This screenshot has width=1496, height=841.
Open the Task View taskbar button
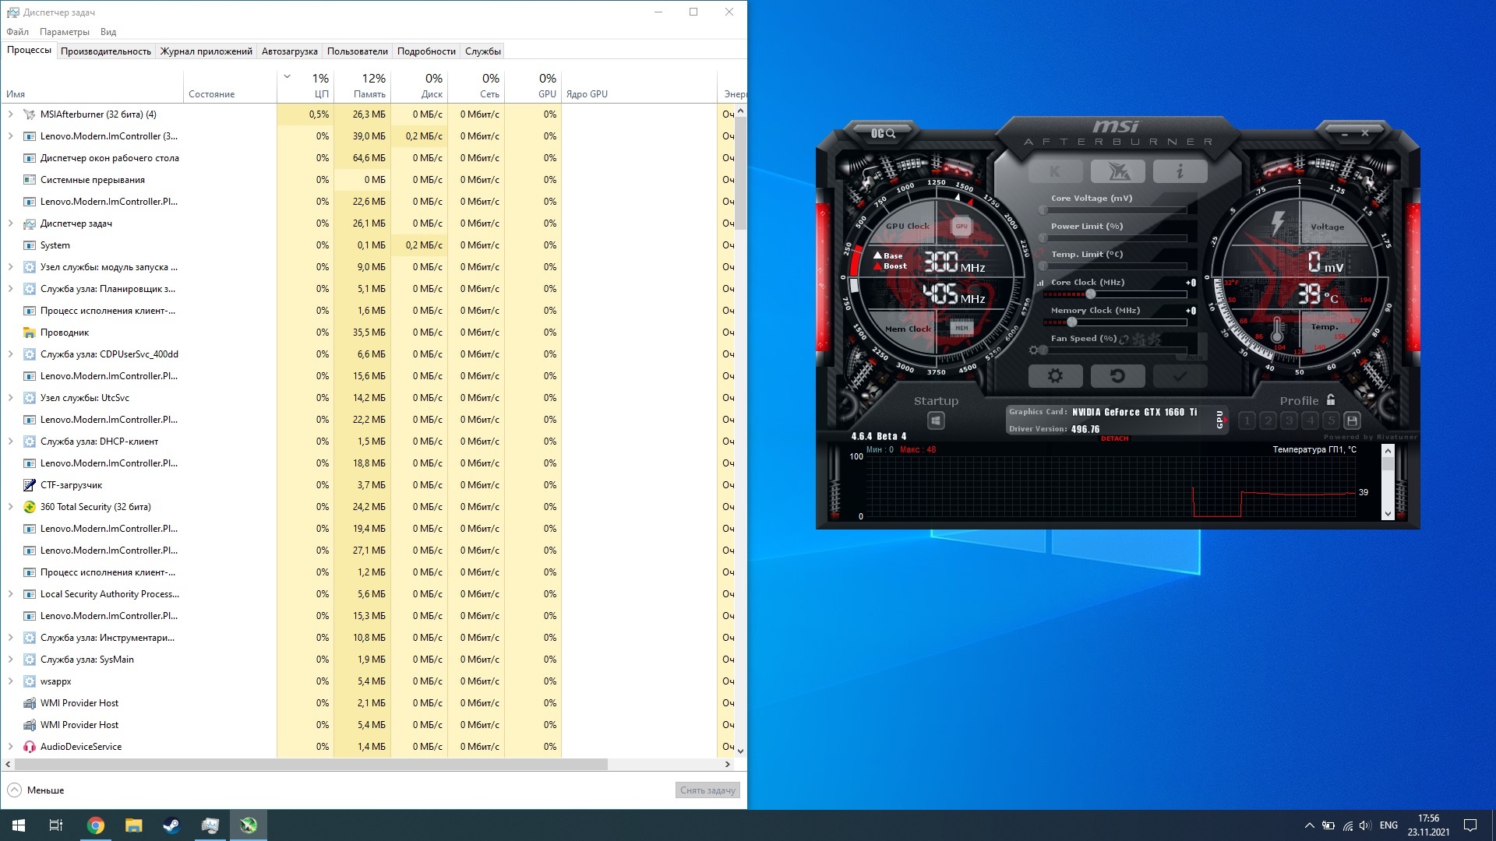pyautogui.click(x=56, y=825)
